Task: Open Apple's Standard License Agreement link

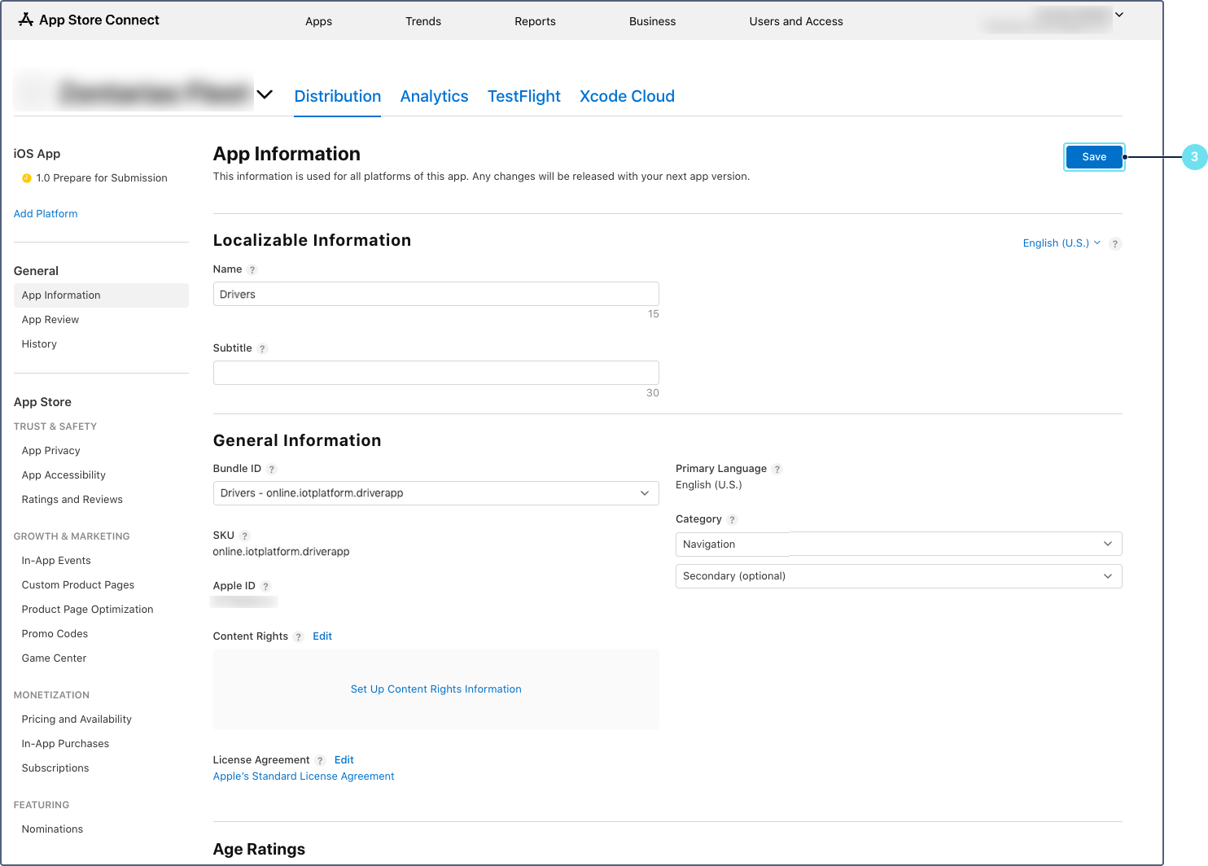Action: pos(304,776)
